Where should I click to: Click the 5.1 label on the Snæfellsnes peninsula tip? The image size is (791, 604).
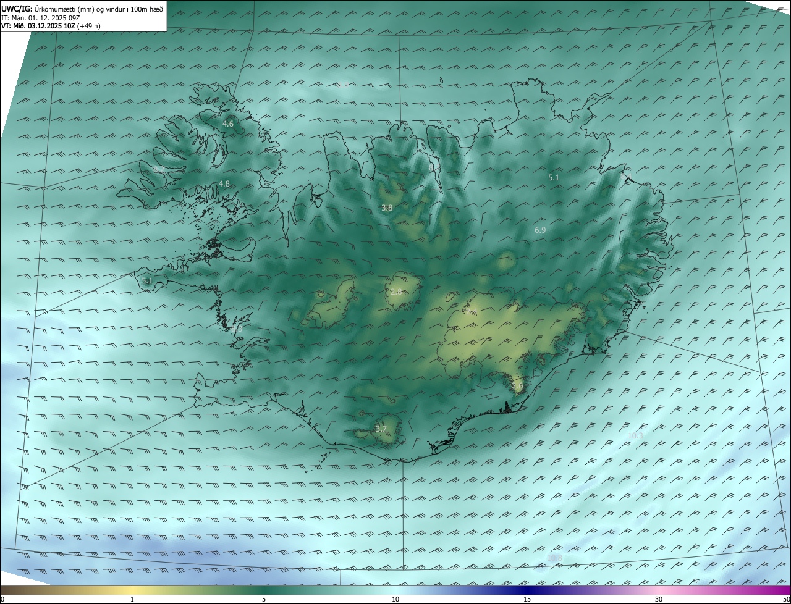pos(146,281)
